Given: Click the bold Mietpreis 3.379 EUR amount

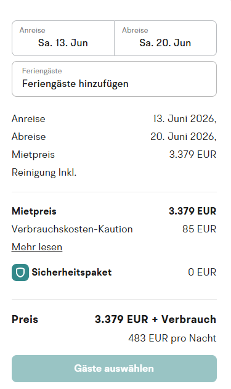Looking at the screenshot, I should pyautogui.click(x=193, y=211).
